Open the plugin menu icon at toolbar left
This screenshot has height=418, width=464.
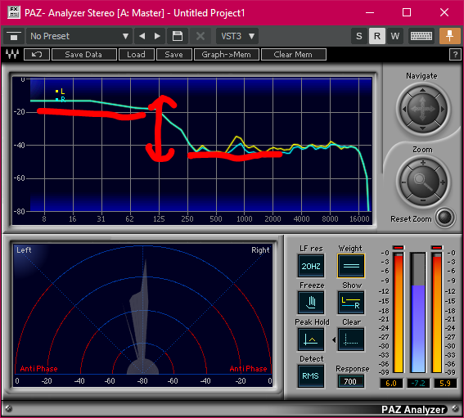point(13,36)
